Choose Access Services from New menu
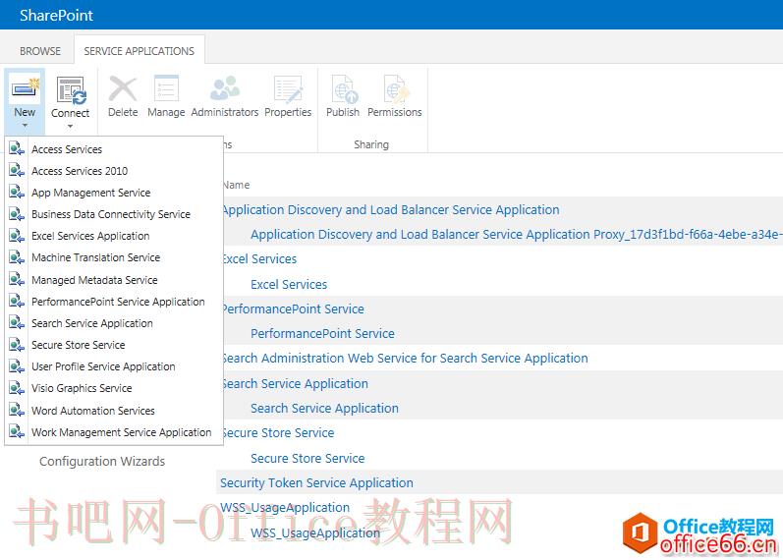Image resolution: width=783 pixels, height=560 pixels. (67, 149)
